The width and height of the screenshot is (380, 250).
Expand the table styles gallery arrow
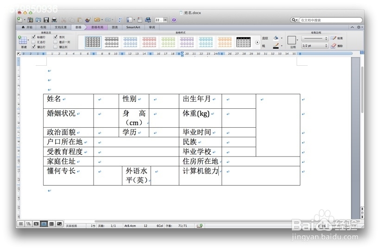coord(257,42)
